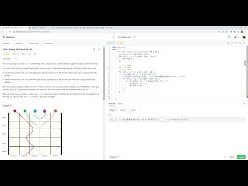The width and height of the screenshot is (248, 186).
Task: Click the streak fire icon
Action: tap(236, 37)
